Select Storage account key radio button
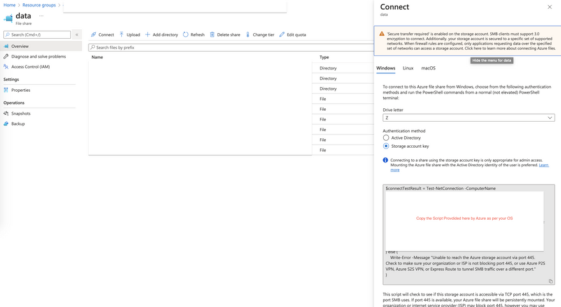This screenshot has width=561, height=307. (x=386, y=146)
